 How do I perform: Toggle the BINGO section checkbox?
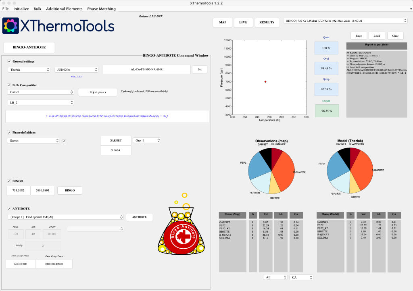(x=9, y=181)
